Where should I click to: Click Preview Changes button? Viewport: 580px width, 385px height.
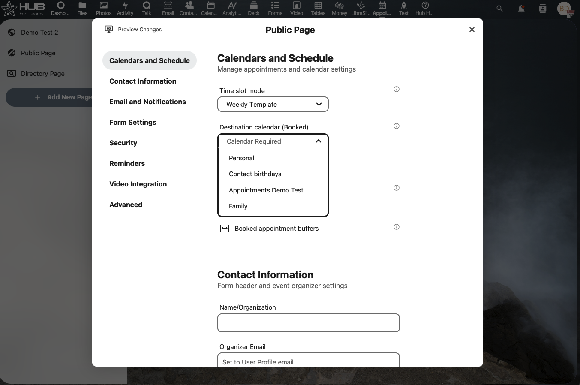[x=133, y=29]
